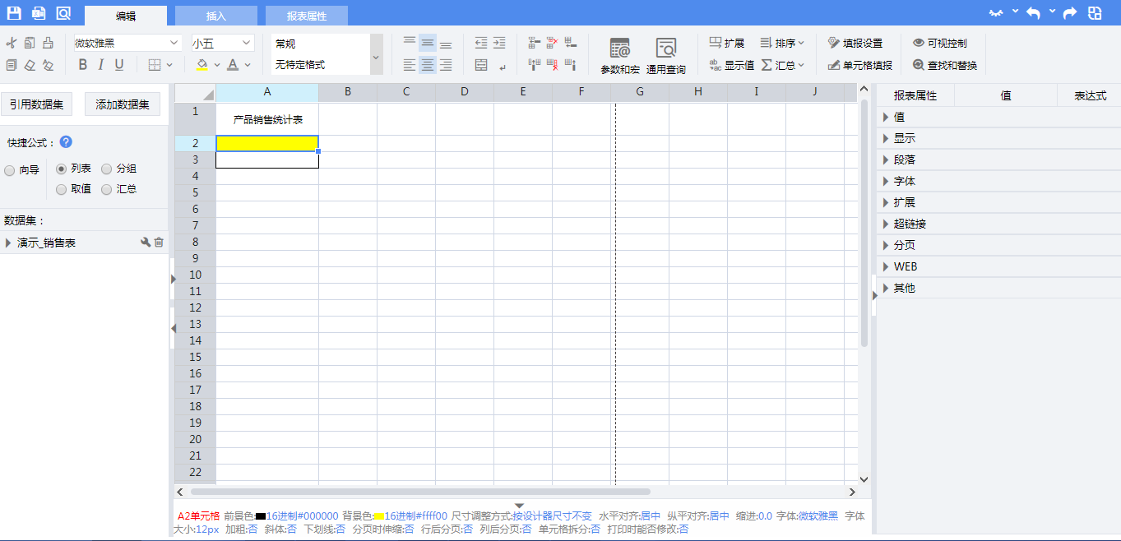1121x541 pixels.
Task: Click the 引用数据集 button
Action: 36,104
